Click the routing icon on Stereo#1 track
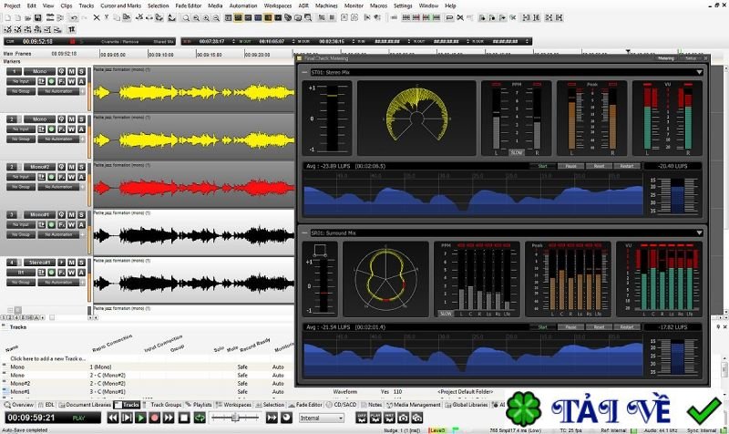 pyautogui.click(x=41, y=273)
